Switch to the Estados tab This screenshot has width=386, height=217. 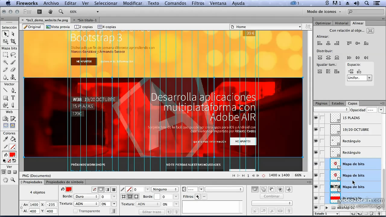(337, 103)
